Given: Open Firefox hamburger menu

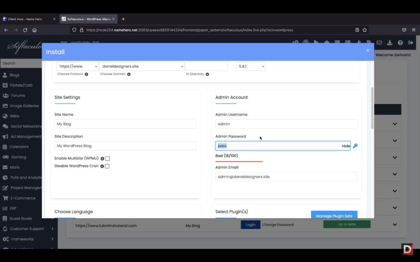Looking at the screenshot, I should [x=413, y=30].
